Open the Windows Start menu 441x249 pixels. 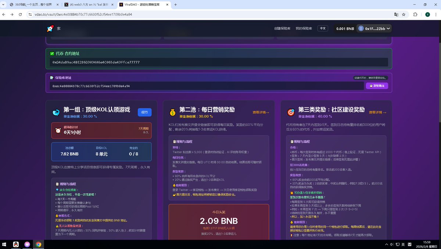click(5, 244)
